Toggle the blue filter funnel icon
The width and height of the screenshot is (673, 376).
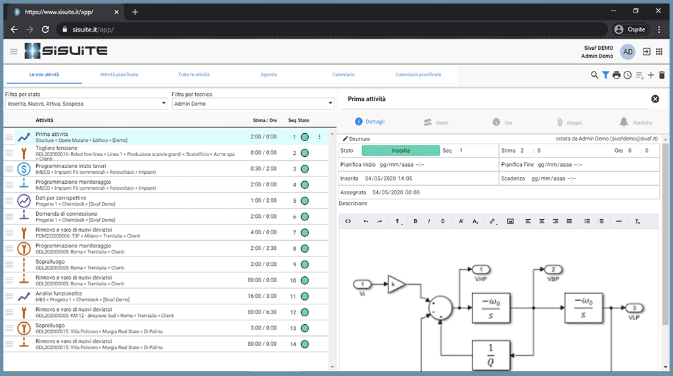tap(605, 75)
